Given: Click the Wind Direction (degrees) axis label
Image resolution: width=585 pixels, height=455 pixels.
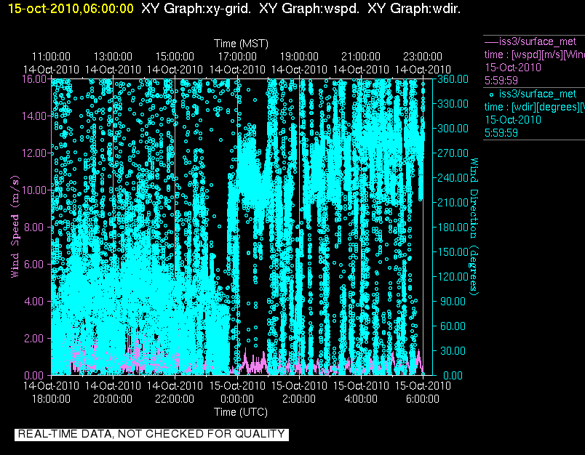Looking at the screenshot, I should (x=474, y=227).
